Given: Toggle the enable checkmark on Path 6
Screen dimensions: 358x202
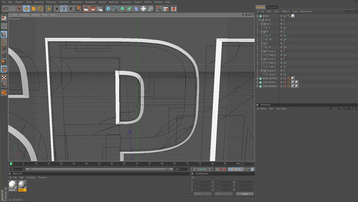Looking at the screenshot, I should 286,74.
